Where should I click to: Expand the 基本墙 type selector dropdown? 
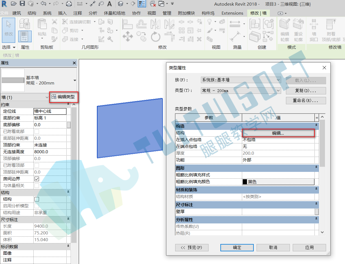75,80
